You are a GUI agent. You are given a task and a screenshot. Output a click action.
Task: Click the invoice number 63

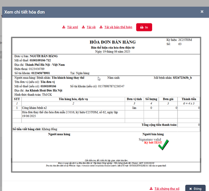click(x=180, y=44)
